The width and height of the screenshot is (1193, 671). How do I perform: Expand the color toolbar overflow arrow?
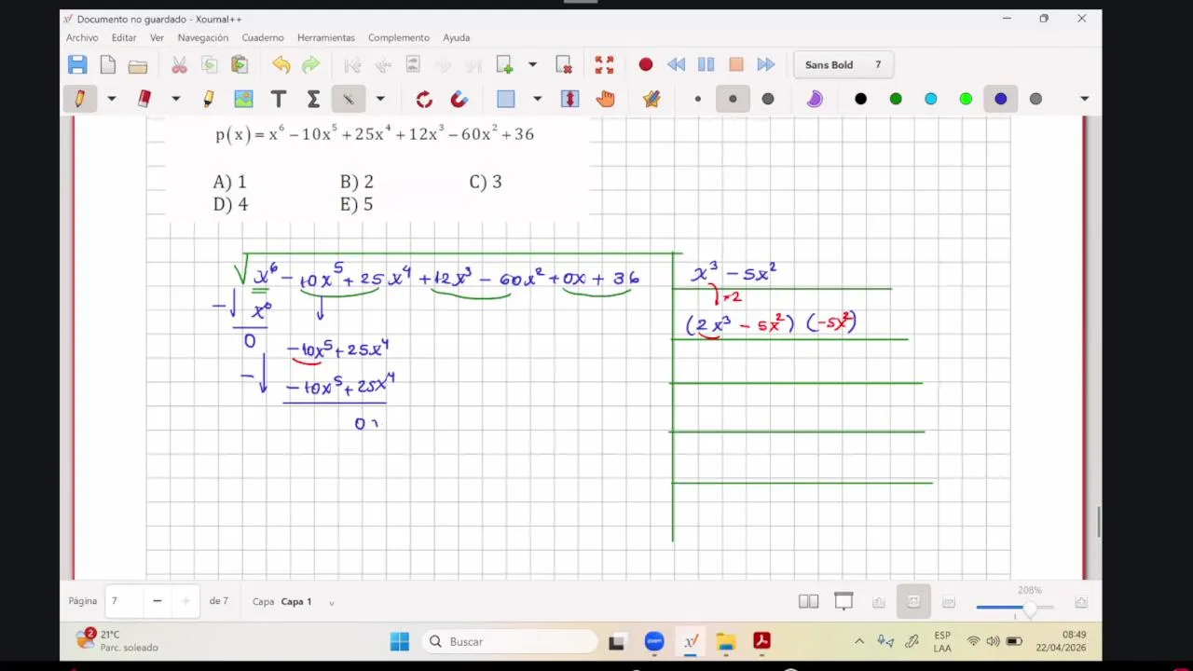1084,99
